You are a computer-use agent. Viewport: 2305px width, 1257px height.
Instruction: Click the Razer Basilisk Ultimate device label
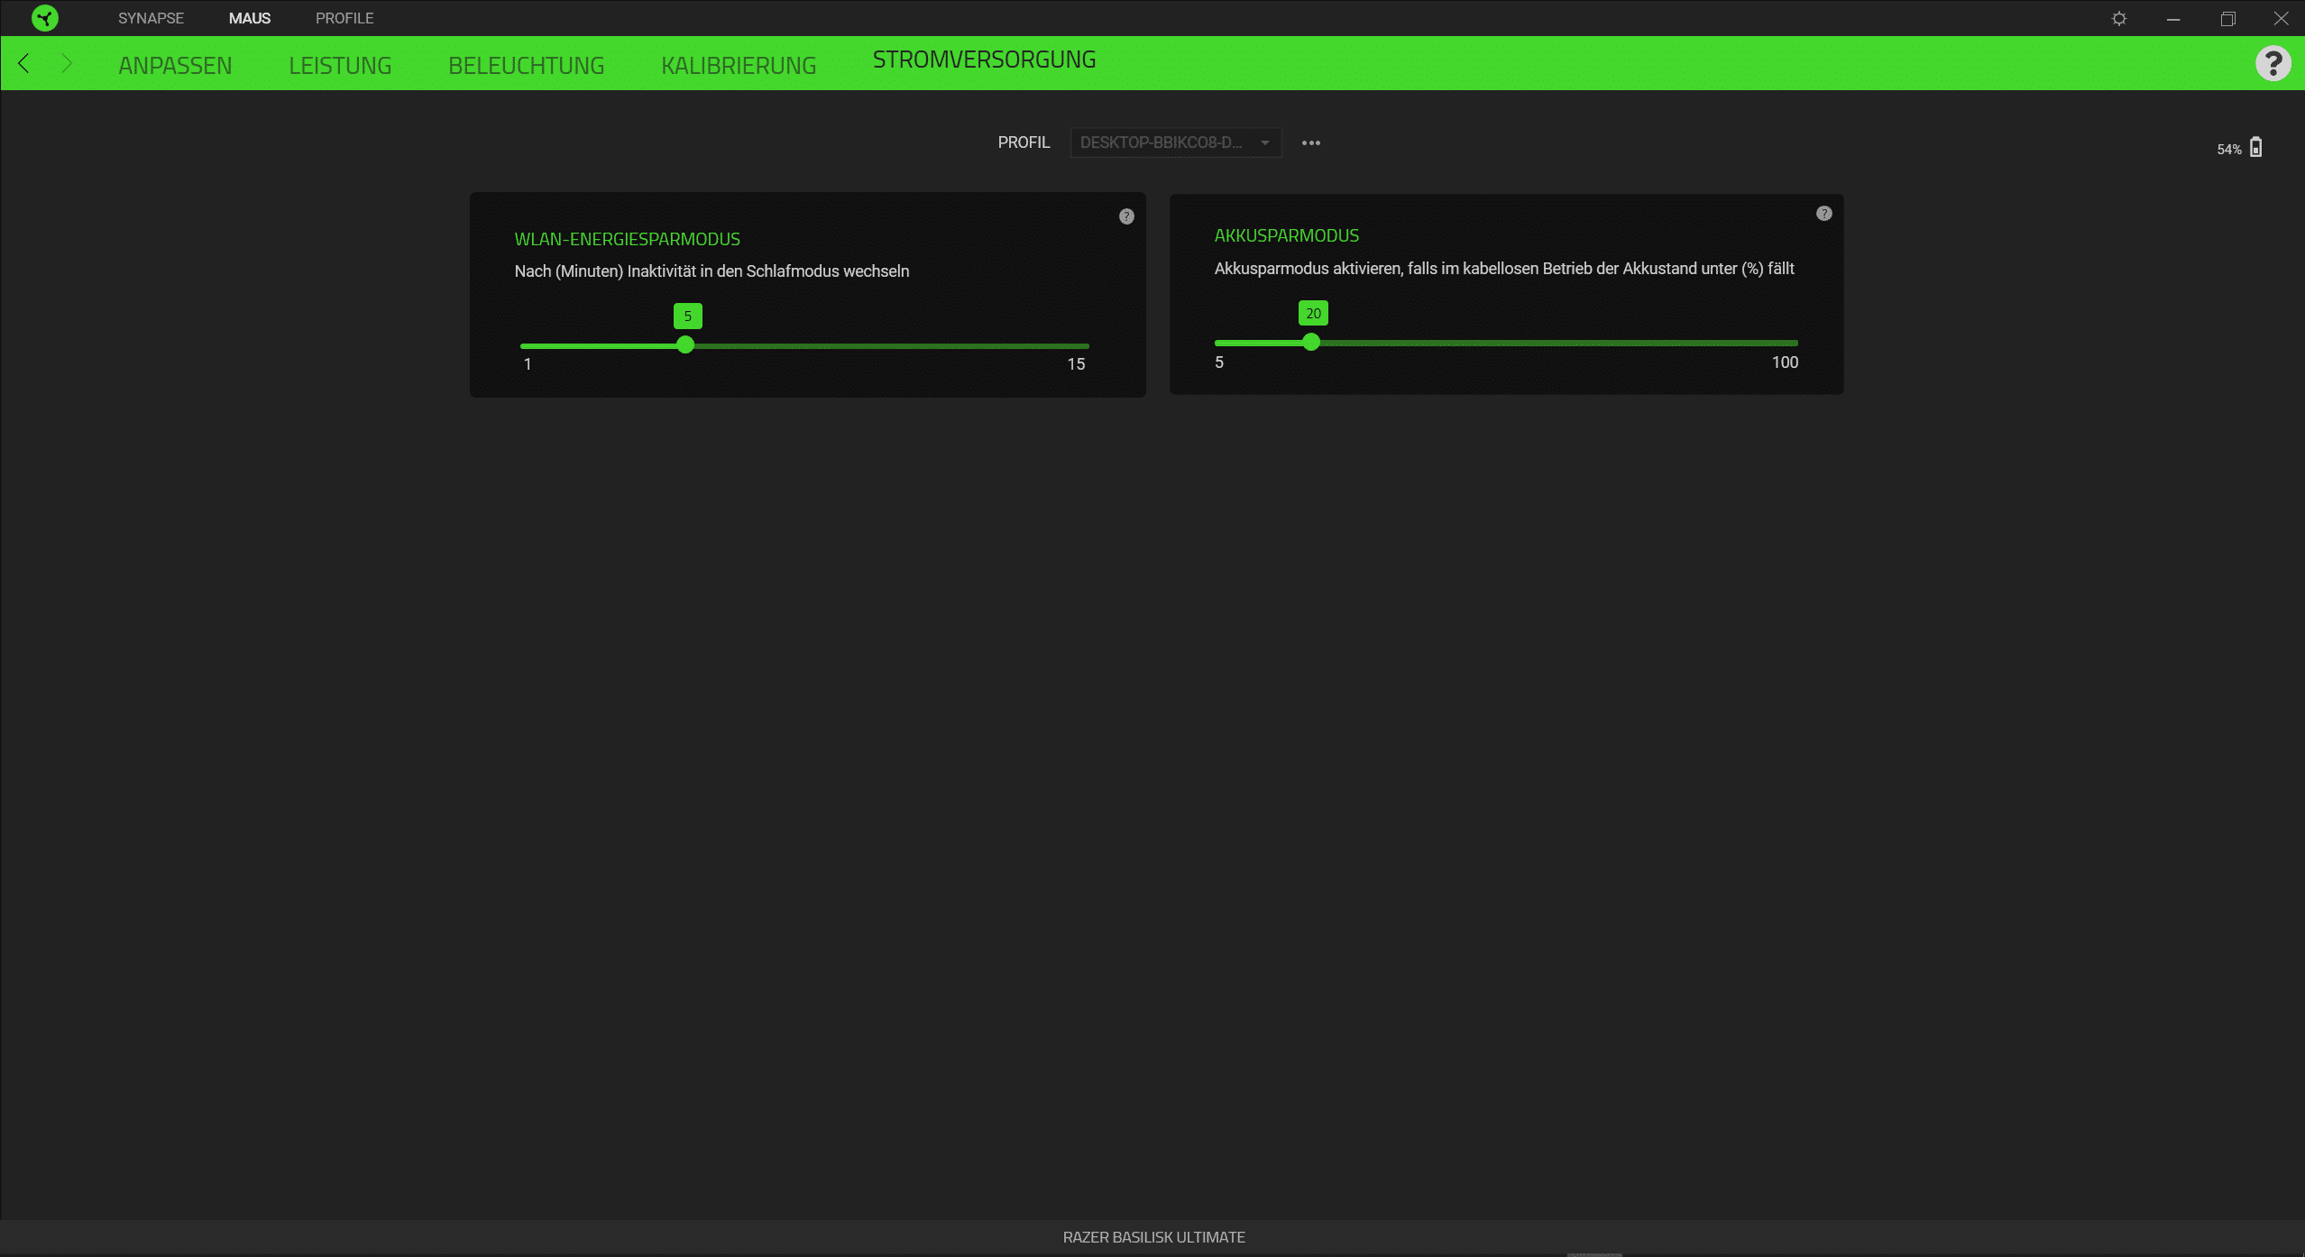coord(1153,1237)
